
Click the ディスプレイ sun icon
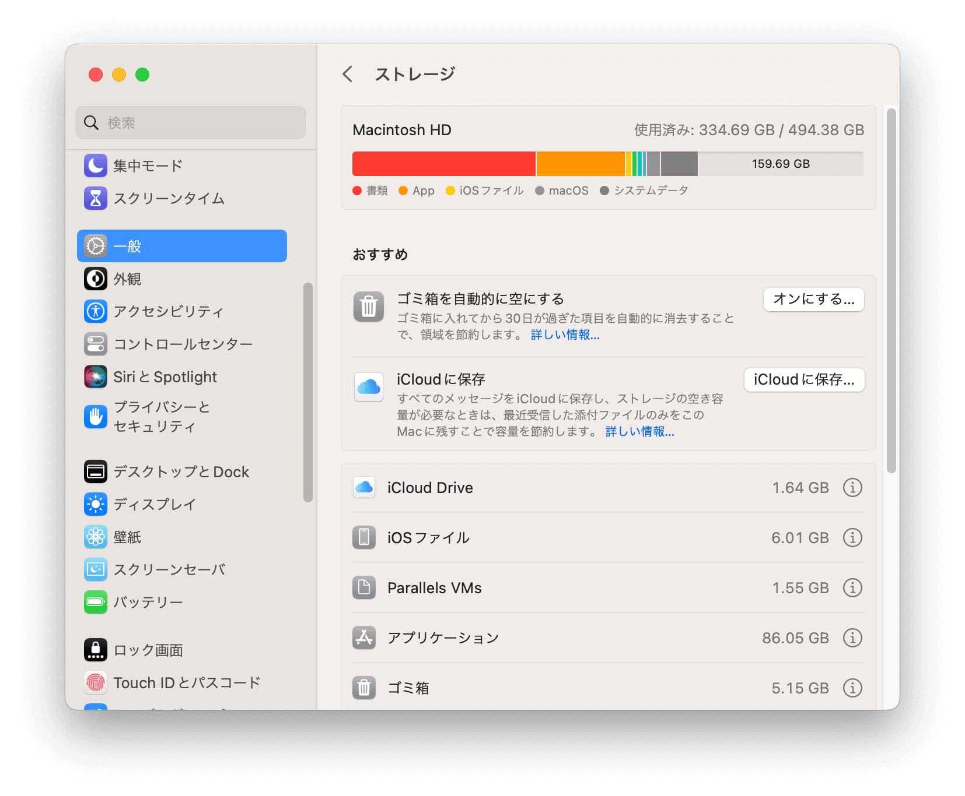(x=96, y=504)
